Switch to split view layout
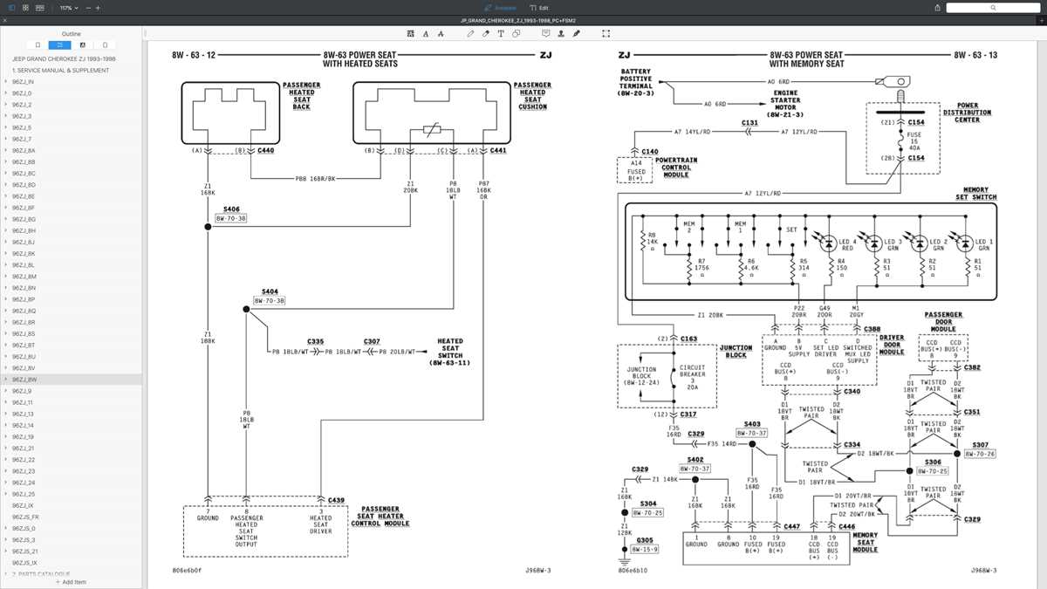This screenshot has width=1047, height=589. coord(40,7)
